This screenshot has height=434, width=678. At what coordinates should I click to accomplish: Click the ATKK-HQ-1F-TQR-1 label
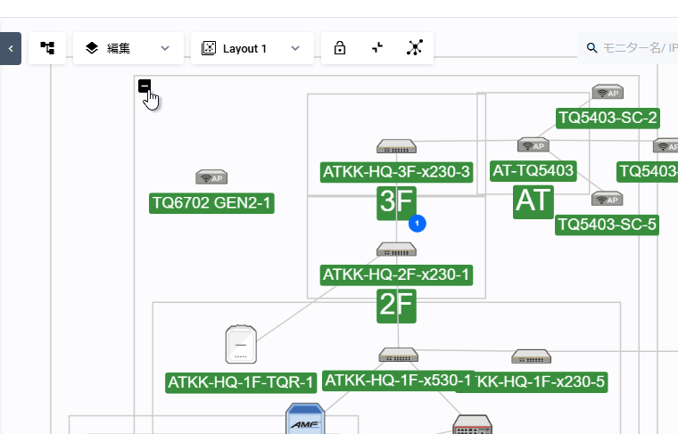point(241,382)
